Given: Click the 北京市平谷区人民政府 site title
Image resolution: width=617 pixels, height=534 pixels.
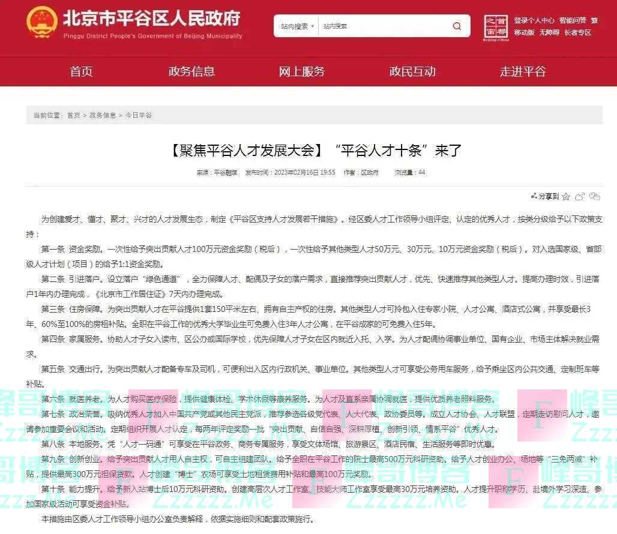Looking at the screenshot, I should point(152,18).
